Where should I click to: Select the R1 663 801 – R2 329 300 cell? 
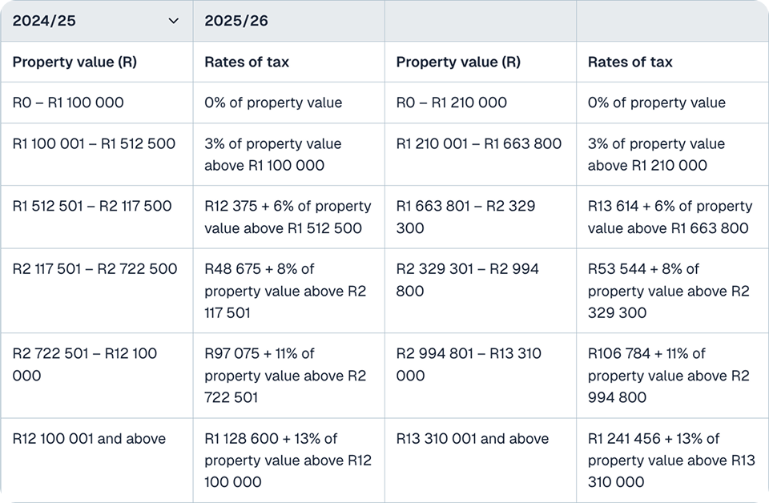tap(465, 217)
